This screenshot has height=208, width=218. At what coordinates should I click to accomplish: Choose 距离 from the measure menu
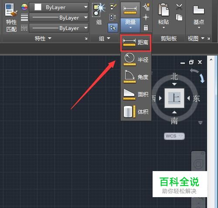136,43
